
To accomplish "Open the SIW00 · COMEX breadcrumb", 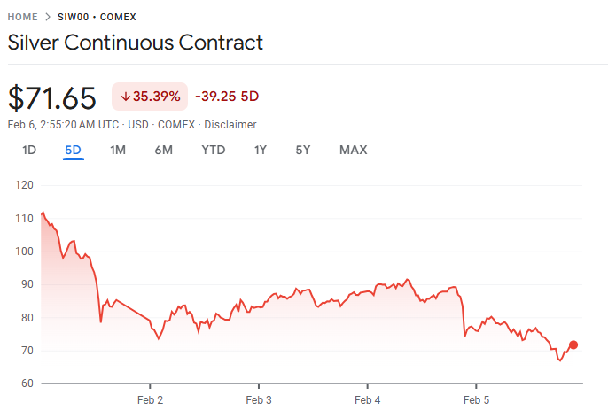I will [98, 17].
